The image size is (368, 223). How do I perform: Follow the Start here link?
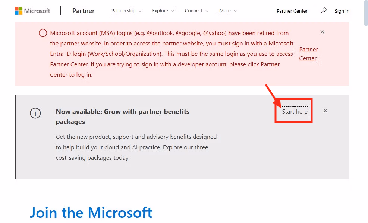click(295, 112)
